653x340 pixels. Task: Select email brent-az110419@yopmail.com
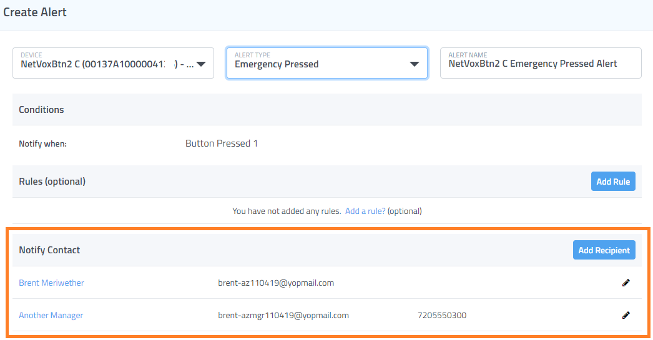pos(276,283)
